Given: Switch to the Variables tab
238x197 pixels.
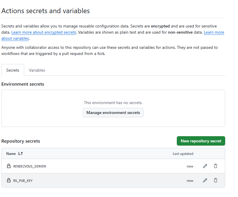Looking at the screenshot, I should (x=37, y=70).
